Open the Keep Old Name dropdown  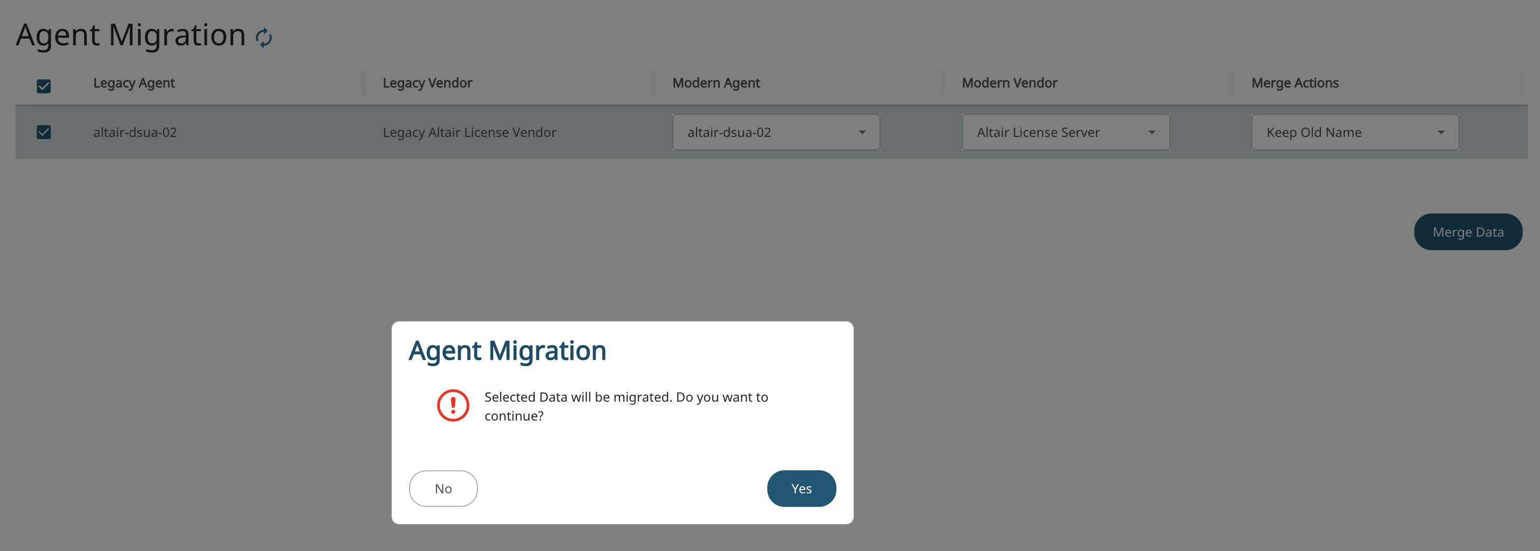pos(1354,132)
